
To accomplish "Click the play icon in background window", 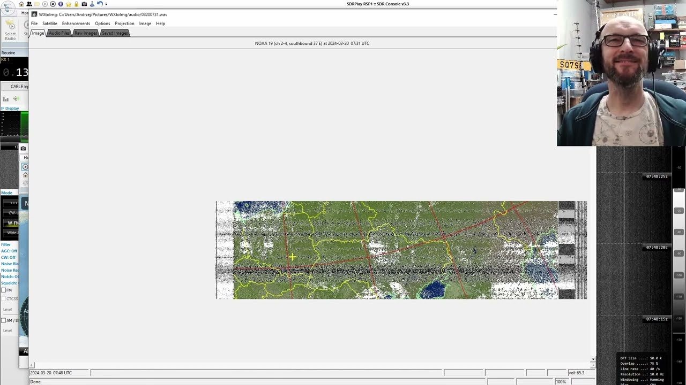I will pos(25,167).
